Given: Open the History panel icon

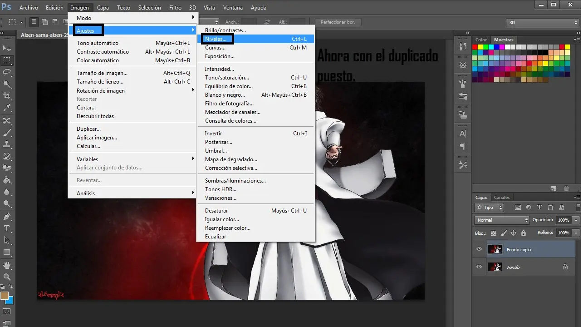Looking at the screenshot, I should (x=463, y=46).
